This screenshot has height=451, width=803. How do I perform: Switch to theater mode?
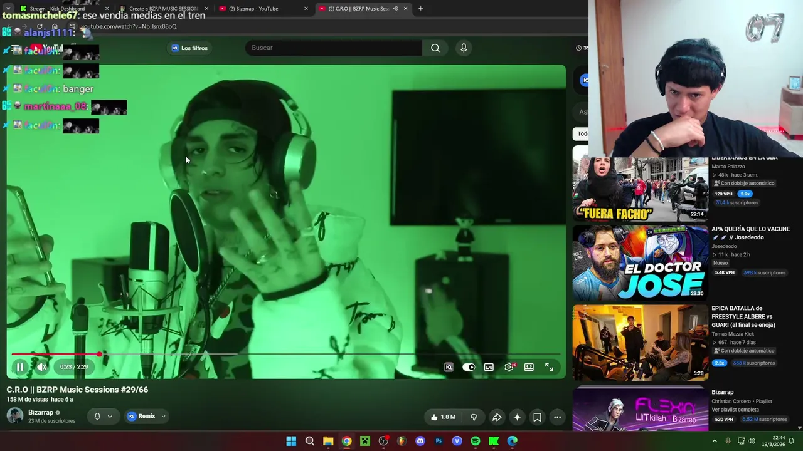pyautogui.click(x=529, y=367)
